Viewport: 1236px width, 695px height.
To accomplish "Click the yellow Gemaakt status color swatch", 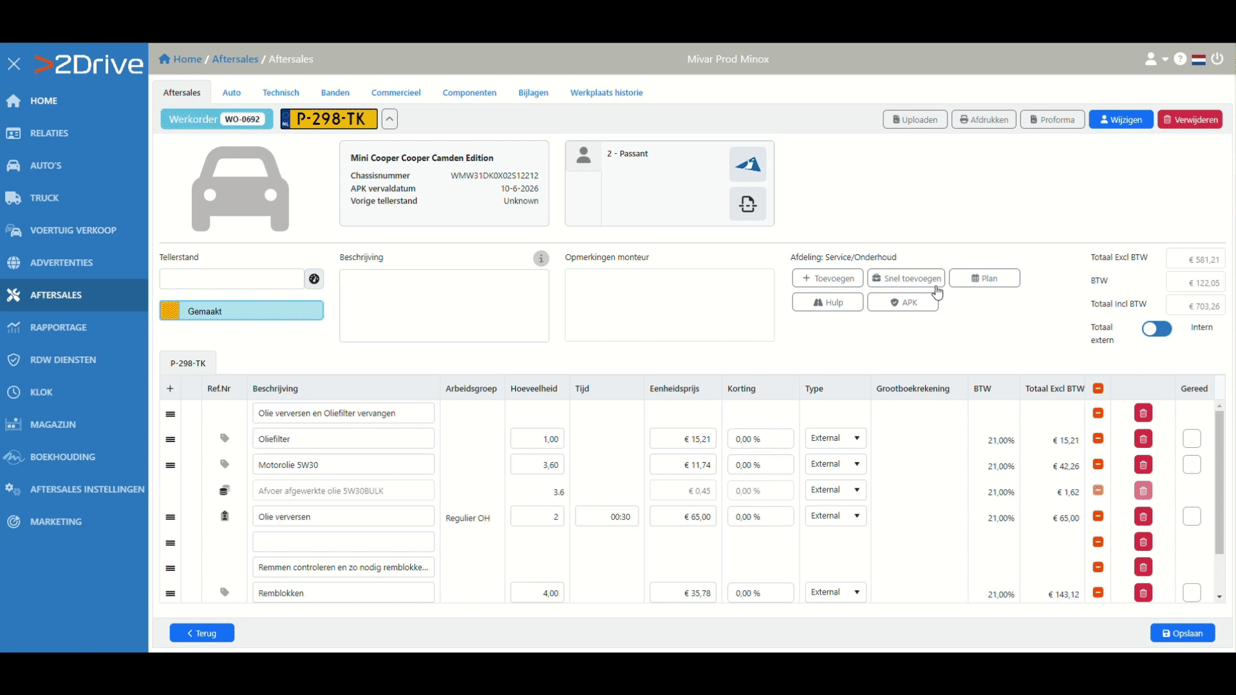I will 170,311.
